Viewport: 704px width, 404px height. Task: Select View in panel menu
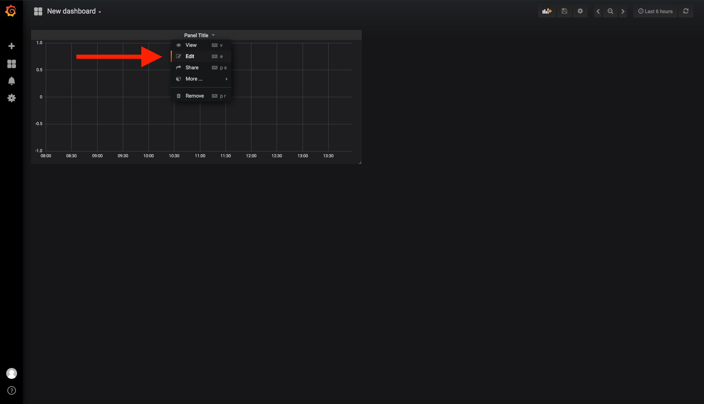tap(201, 45)
